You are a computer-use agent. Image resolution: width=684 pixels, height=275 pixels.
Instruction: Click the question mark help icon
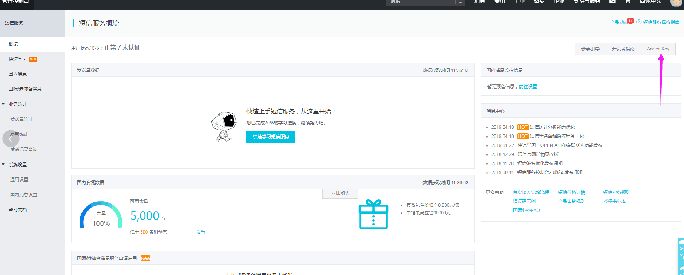coord(639,22)
